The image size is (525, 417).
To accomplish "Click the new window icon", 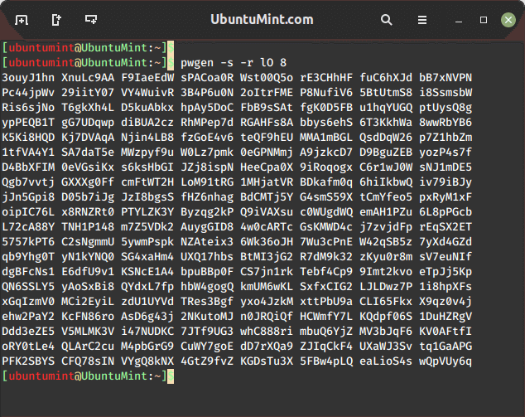I will 56,20.
